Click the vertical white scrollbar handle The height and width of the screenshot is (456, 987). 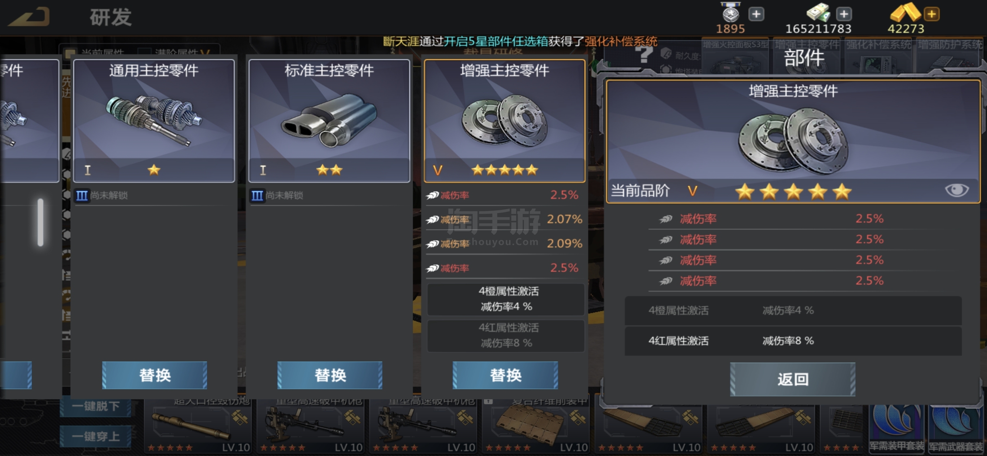(x=41, y=222)
